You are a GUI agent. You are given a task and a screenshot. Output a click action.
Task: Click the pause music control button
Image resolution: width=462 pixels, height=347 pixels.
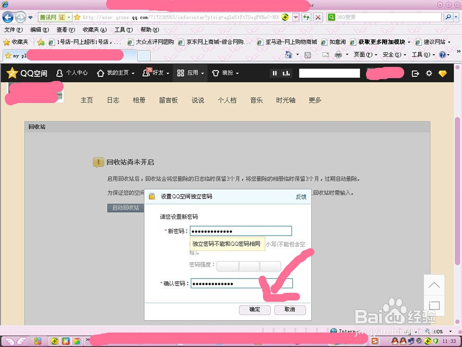tap(274, 73)
